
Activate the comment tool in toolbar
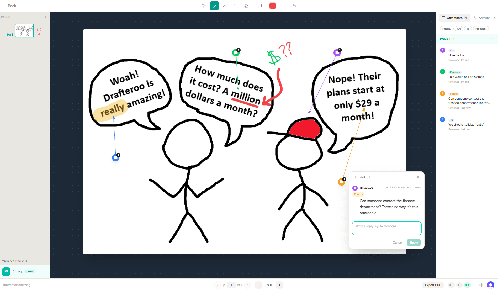coord(260,6)
